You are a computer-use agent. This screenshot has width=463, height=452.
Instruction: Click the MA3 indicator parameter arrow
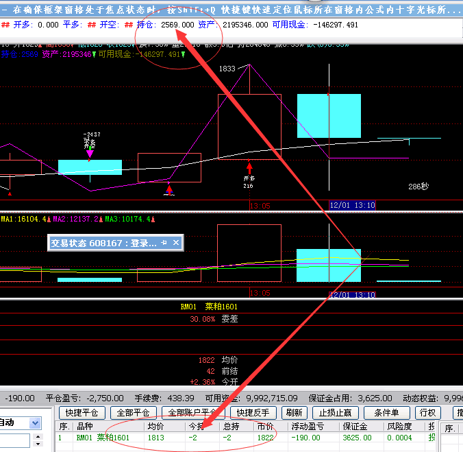click(151, 219)
